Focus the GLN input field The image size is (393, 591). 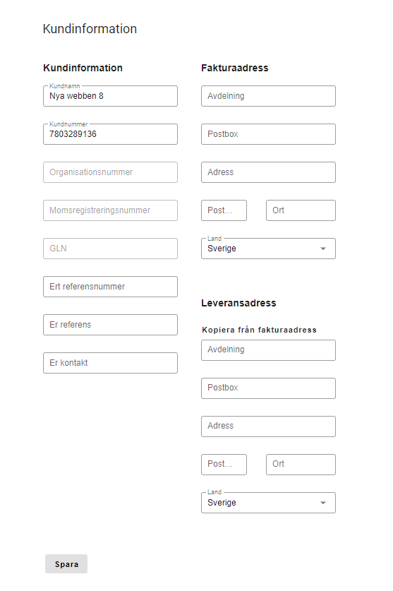pyautogui.click(x=110, y=249)
